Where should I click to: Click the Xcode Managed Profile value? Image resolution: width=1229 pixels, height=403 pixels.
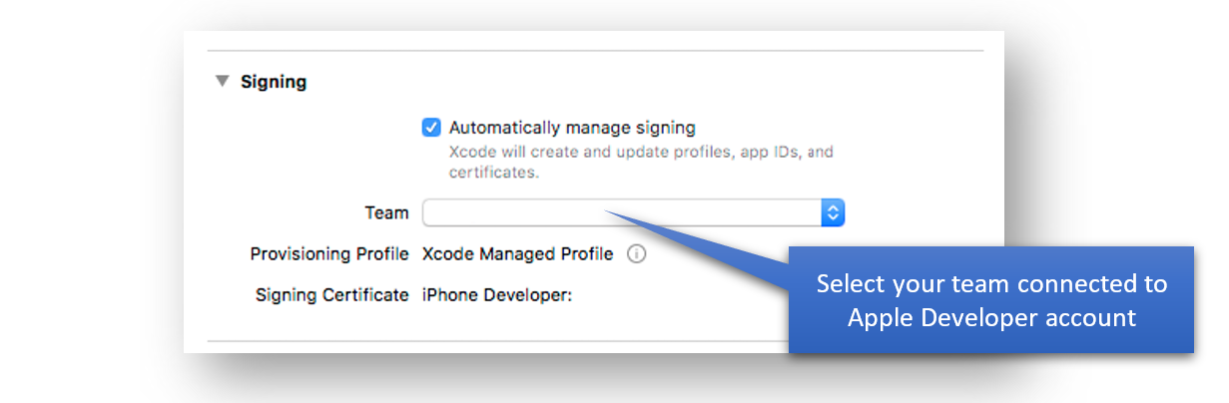click(x=517, y=254)
